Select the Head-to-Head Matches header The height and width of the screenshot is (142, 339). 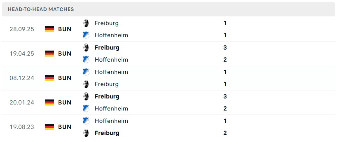41,9
